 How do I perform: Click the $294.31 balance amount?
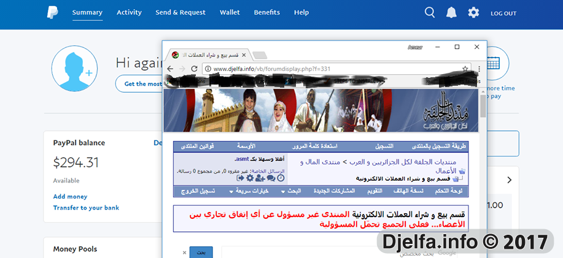pyautogui.click(x=76, y=162)
